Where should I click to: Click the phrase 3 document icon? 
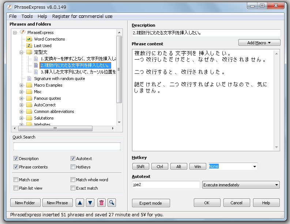36,72
